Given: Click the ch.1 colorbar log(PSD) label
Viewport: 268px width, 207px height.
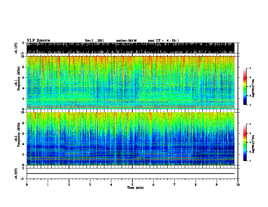Looking at the screenshot, I should click(253, 88).
